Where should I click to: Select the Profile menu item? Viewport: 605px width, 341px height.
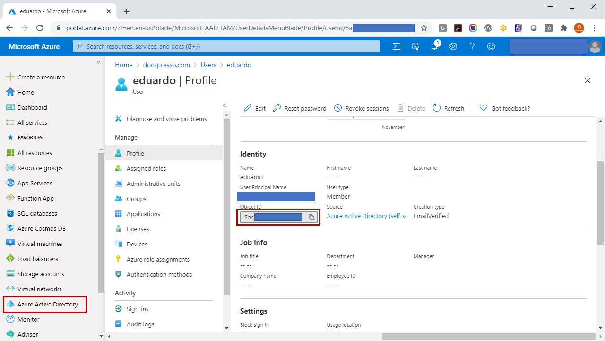click(164, 153)
